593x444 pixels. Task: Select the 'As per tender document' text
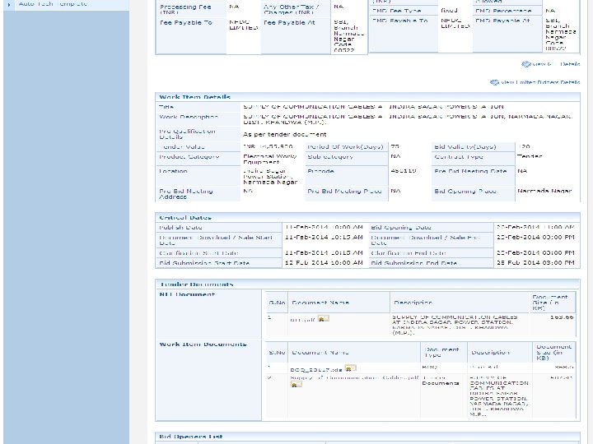pyautogui.click(x=285, y=134)
